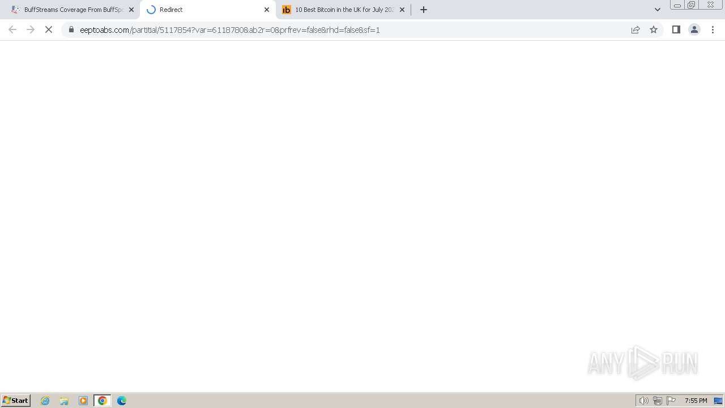Viewport: 725px width, 408px height.
Task: Close the Redirect tab
Action: tap(267, 10)
